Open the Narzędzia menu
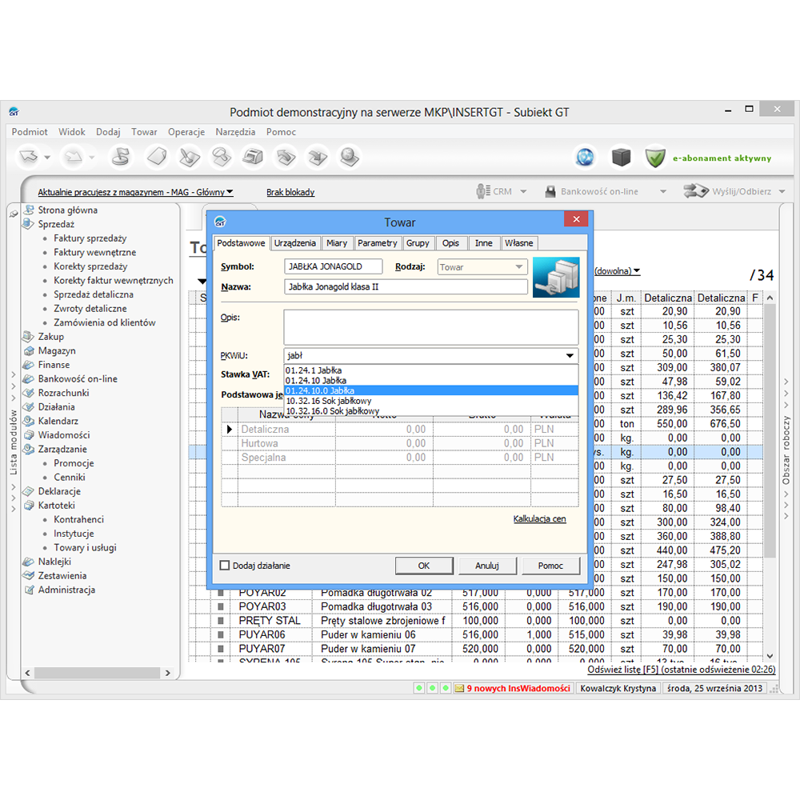800x800 pixels. coord(235,132)
